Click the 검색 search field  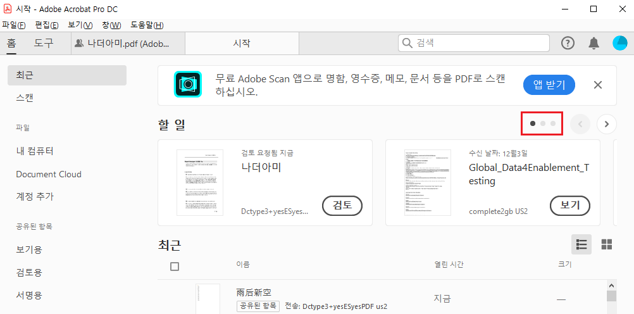click(x=473, y=43)
